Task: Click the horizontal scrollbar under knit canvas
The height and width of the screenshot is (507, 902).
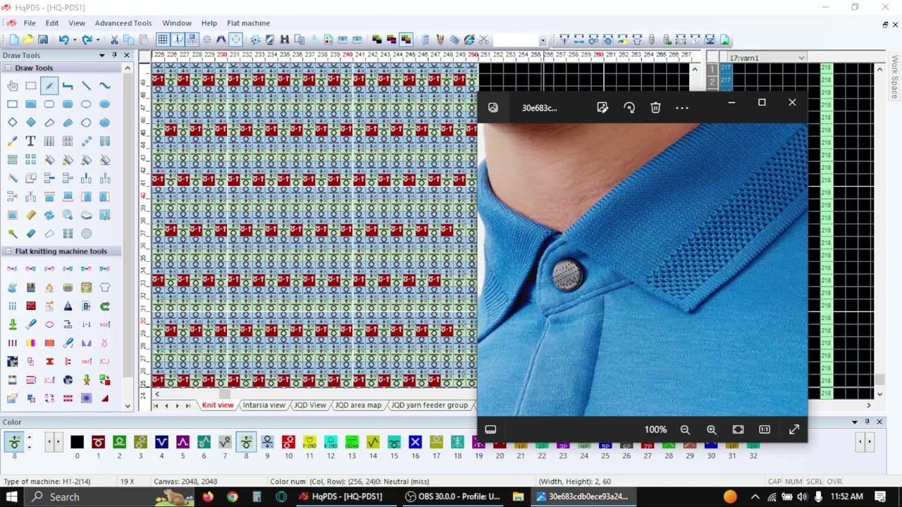Action: click(x=314, y=394)
